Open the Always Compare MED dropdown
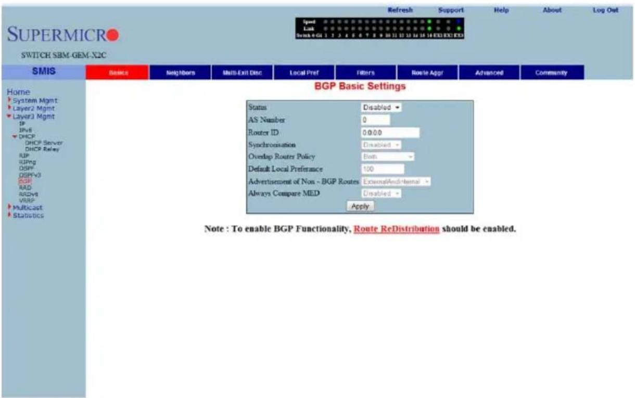This screenshot has width=635, height=398. (382, 194)
